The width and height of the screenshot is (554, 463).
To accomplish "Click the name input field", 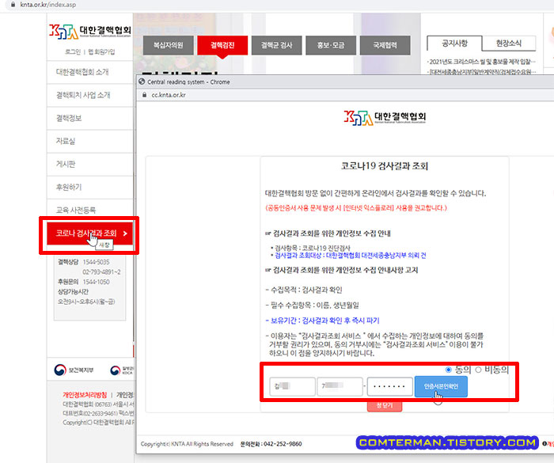I will (292, 387).
